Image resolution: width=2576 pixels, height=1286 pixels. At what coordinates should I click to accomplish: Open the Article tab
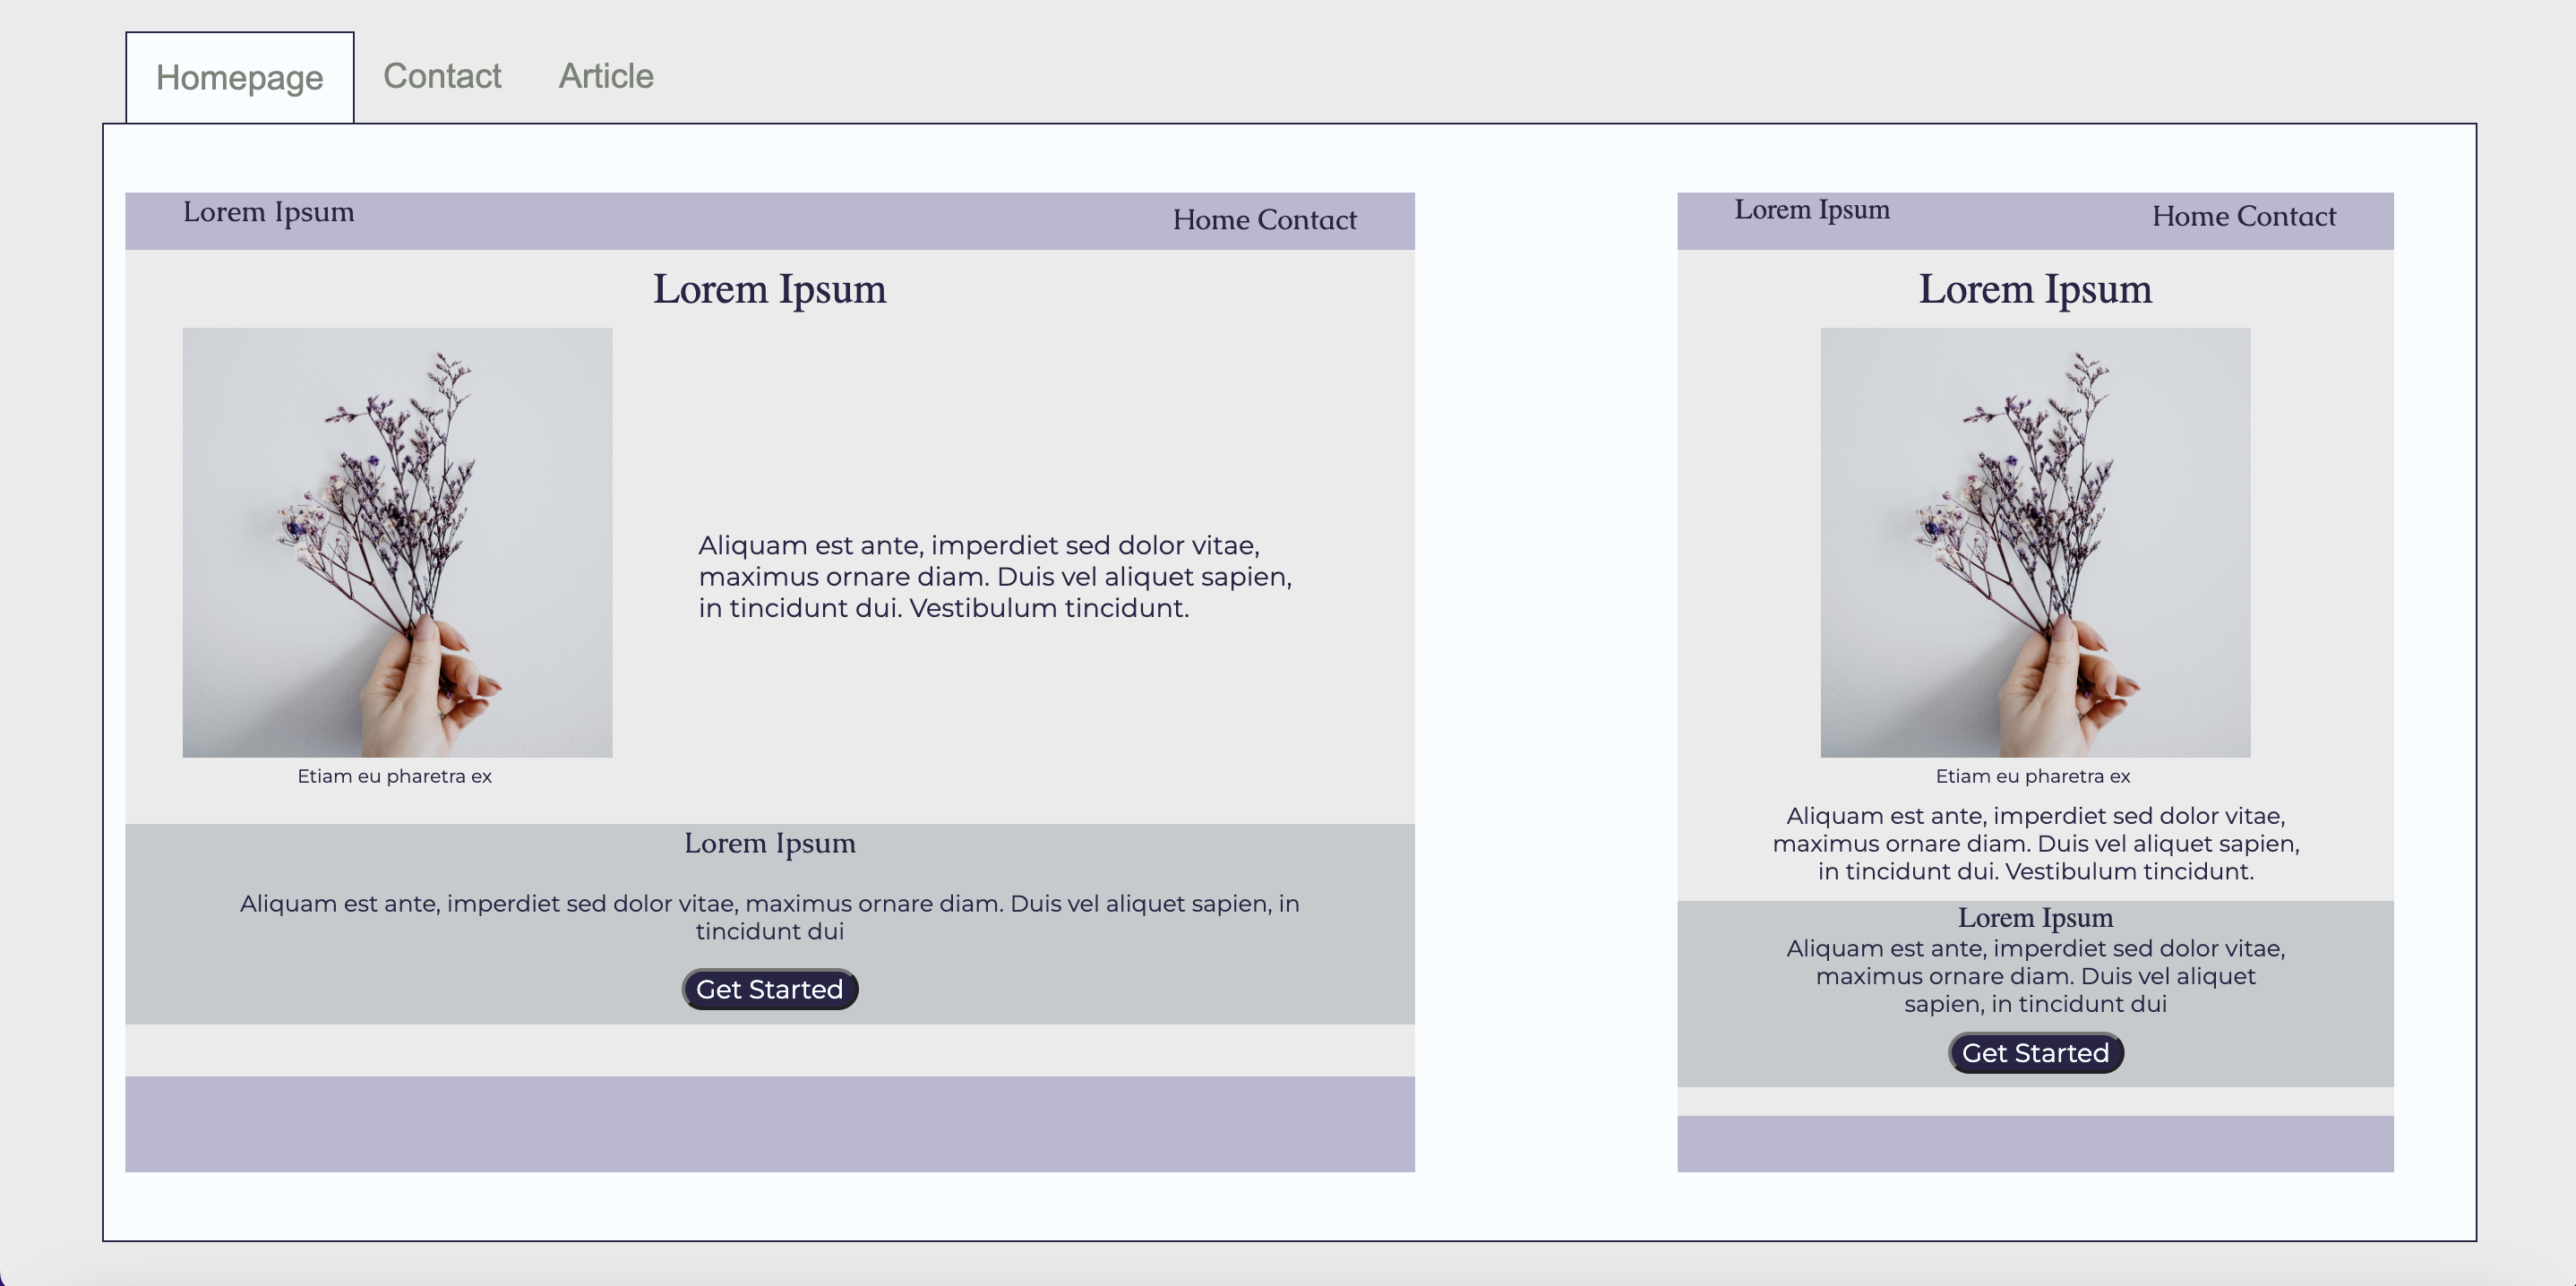point(605,76)
